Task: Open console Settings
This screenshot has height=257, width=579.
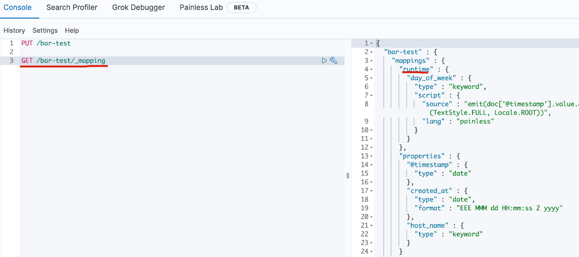Action: pyautogui.click(x=45, y=31)
